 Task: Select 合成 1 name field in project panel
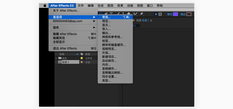[x=70, y=62]
